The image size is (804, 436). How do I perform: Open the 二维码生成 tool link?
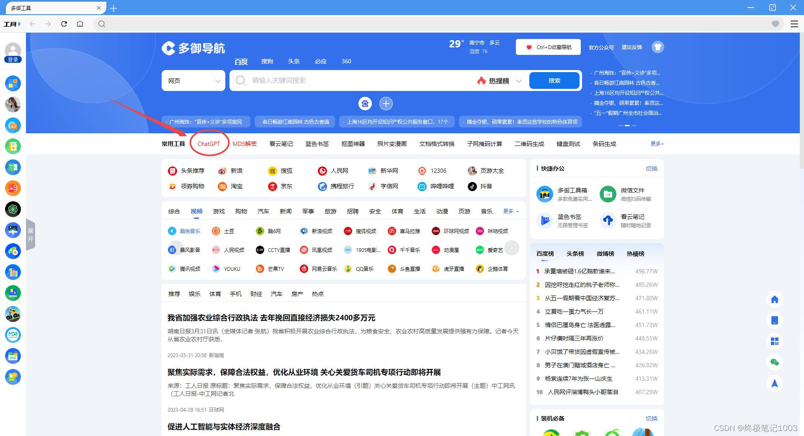(x=529, y=144)
